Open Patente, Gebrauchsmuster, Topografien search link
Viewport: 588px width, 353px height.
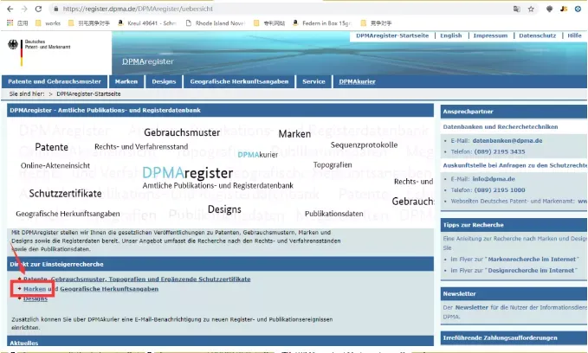coord(137,279)
